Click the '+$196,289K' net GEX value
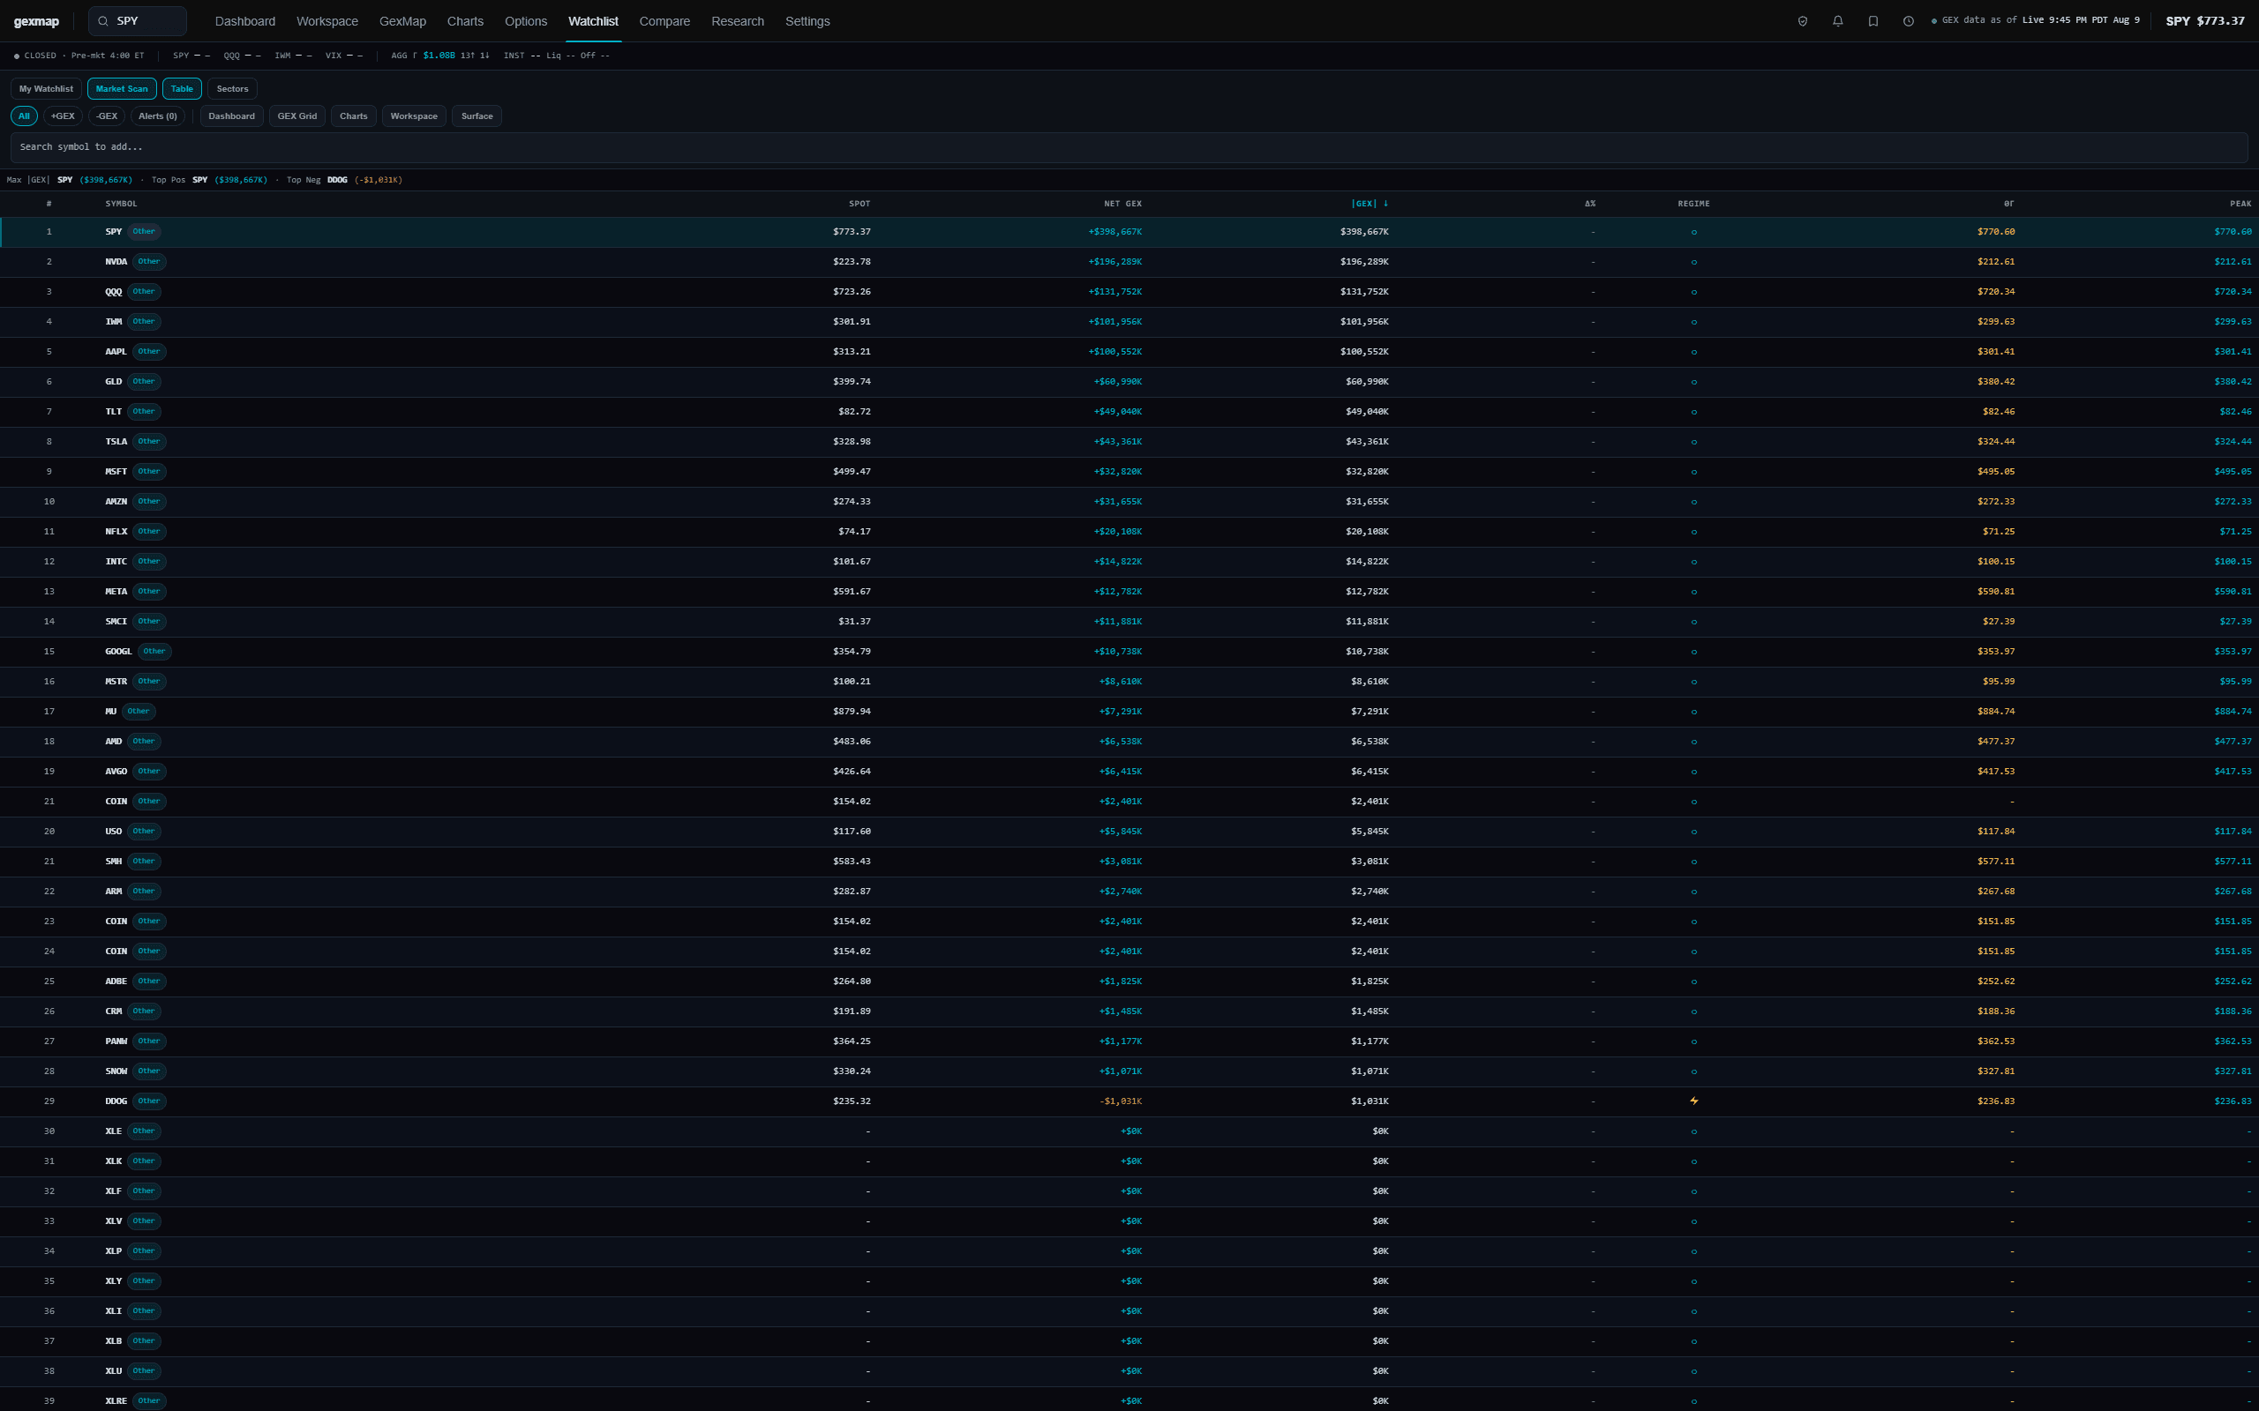 1114,262
